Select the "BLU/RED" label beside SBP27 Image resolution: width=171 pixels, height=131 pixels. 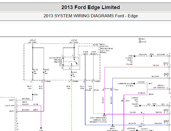point(26,110)
